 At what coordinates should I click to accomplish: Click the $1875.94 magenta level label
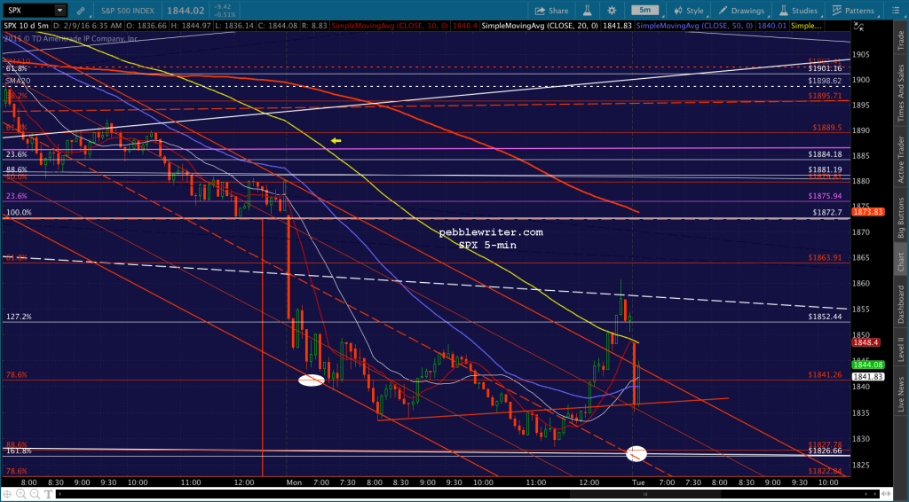825,196
